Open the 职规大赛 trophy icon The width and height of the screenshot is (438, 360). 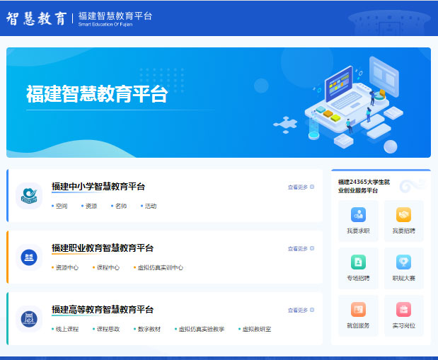(x=403, y=262)
